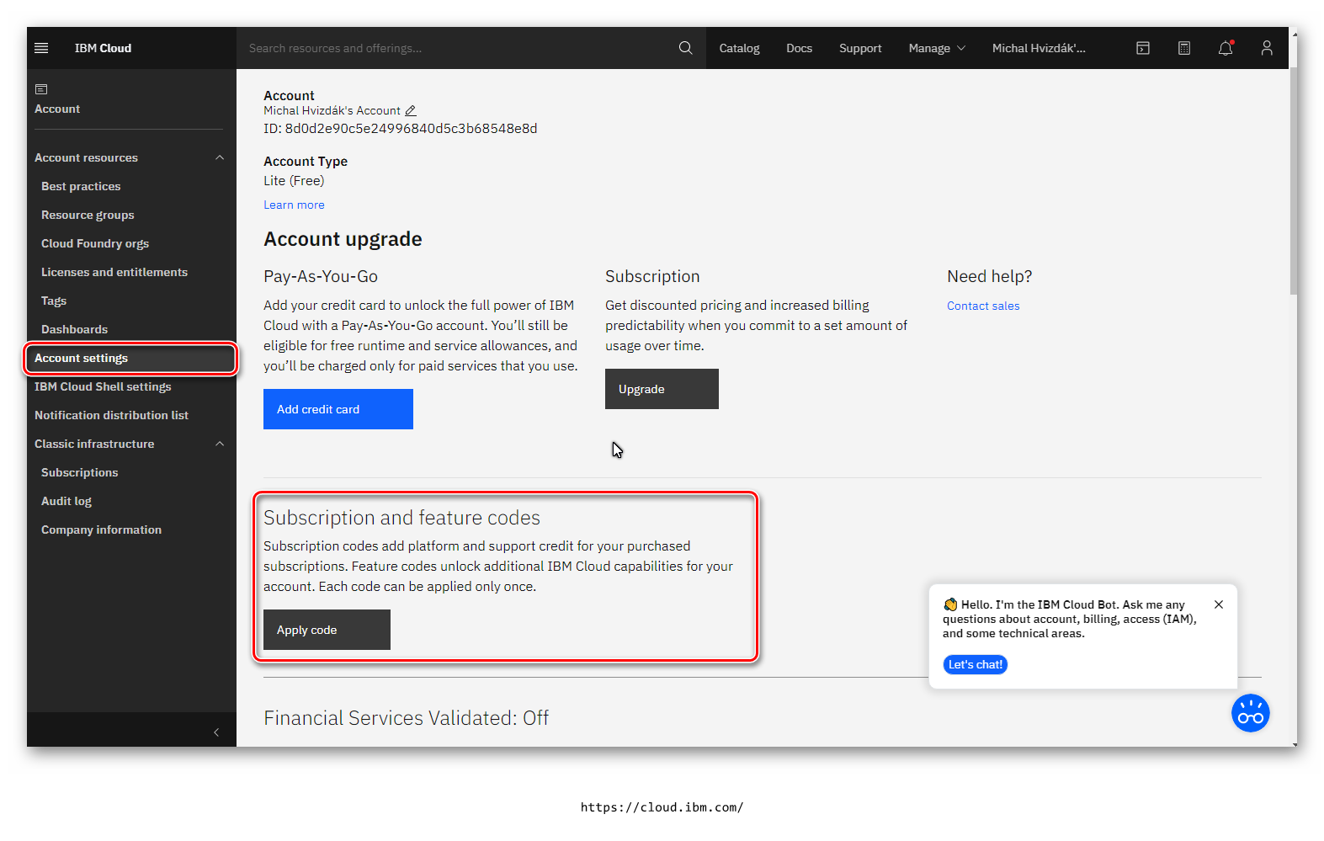Collapse the Account resources section
This screenshot has width=1324, height=841.
click(x=220, y=157)
